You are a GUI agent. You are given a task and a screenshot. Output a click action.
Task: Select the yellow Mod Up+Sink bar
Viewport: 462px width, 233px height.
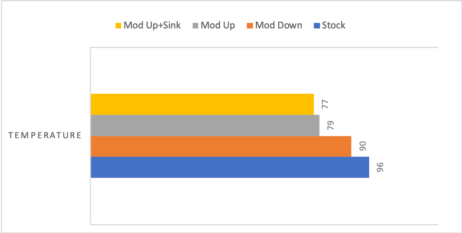pyautogui.click(x=202, y=104)
